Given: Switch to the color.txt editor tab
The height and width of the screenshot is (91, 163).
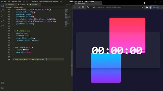Looking at the screenshot, I should click(34, 5).
